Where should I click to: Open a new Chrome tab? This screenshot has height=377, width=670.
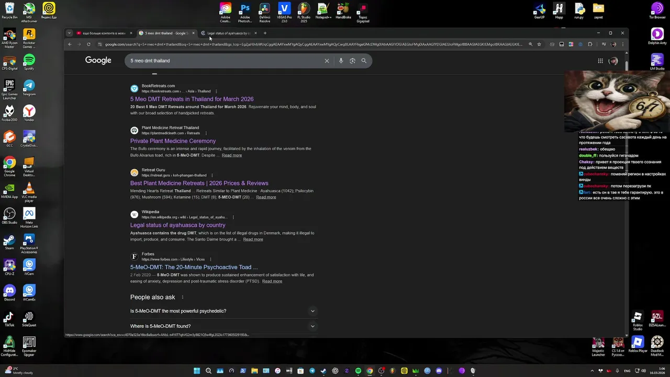[265, 33]
